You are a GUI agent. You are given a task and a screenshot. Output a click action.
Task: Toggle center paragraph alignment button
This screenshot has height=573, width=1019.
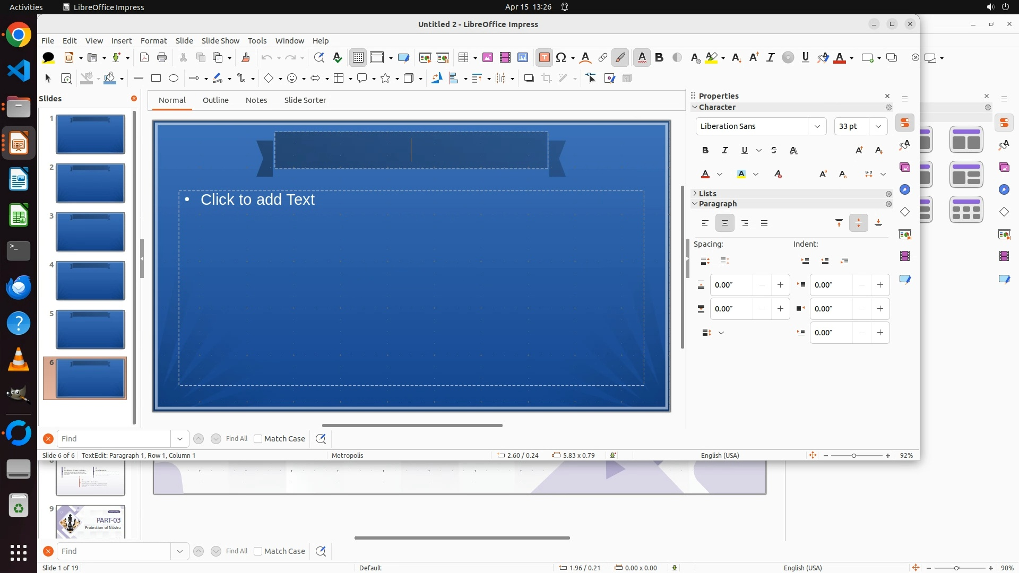click(724, 223)
